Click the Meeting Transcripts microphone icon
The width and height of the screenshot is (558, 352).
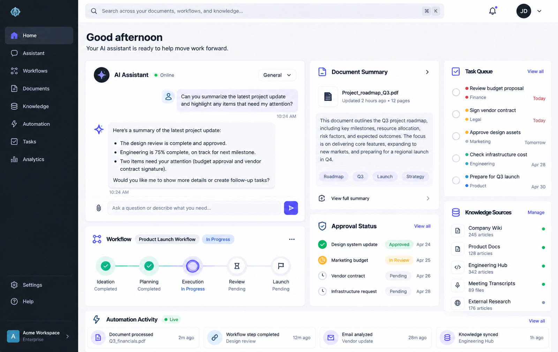pos(458,286)
